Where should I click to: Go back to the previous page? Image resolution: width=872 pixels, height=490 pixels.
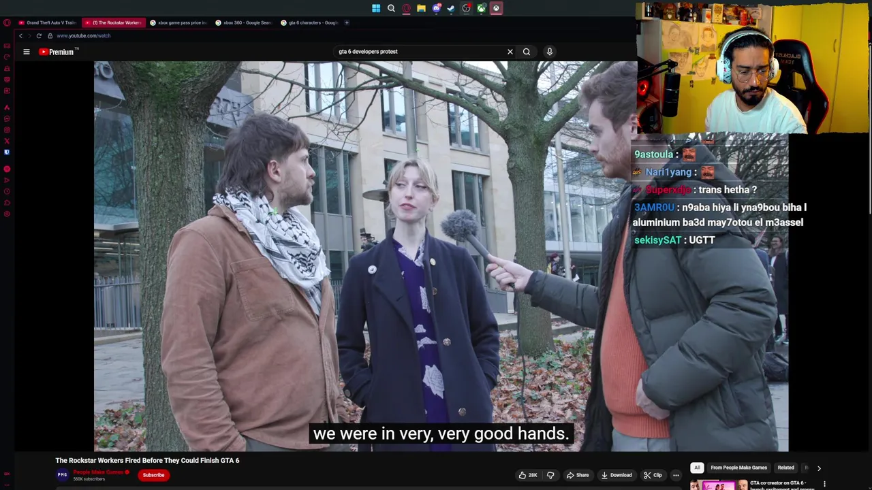(x=20, y=35)
